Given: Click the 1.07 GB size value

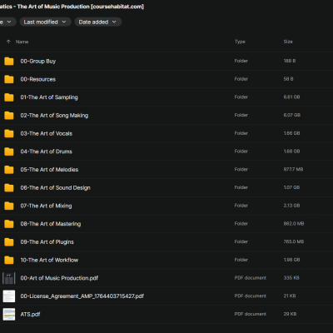Looking at the screenshot, I should (291, 187).
